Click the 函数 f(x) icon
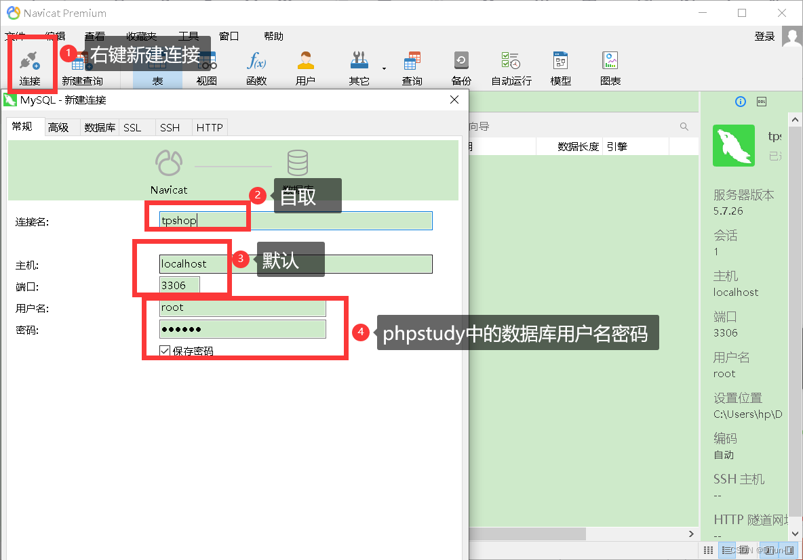803x560 pixels. [x=256, y=61]
